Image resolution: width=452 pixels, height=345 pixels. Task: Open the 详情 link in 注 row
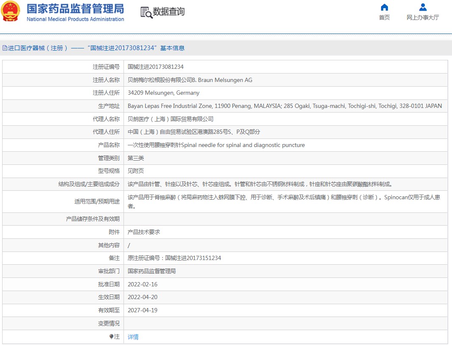point(133,337)
